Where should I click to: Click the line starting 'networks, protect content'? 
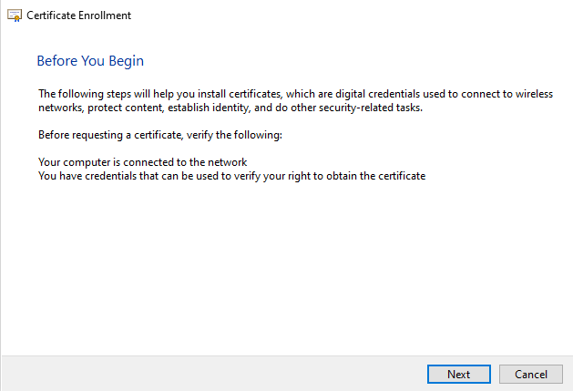coord(230,108)
